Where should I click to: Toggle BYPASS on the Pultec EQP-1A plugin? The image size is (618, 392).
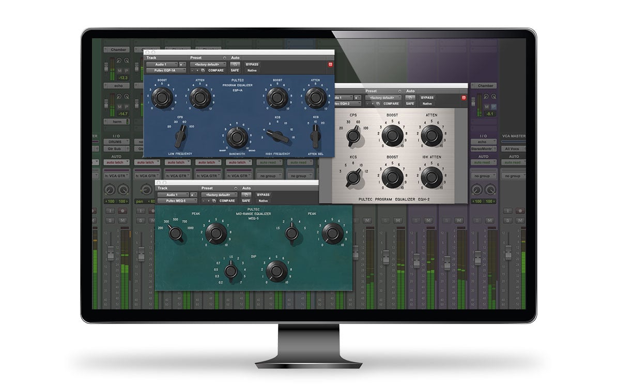[x=252, y=65]
